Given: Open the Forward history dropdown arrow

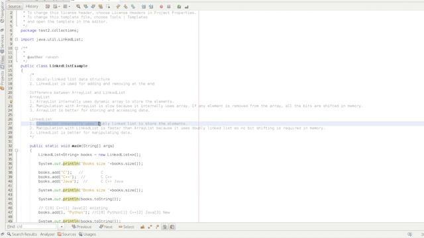Looking at the screenshot, I should coord(70,7).
